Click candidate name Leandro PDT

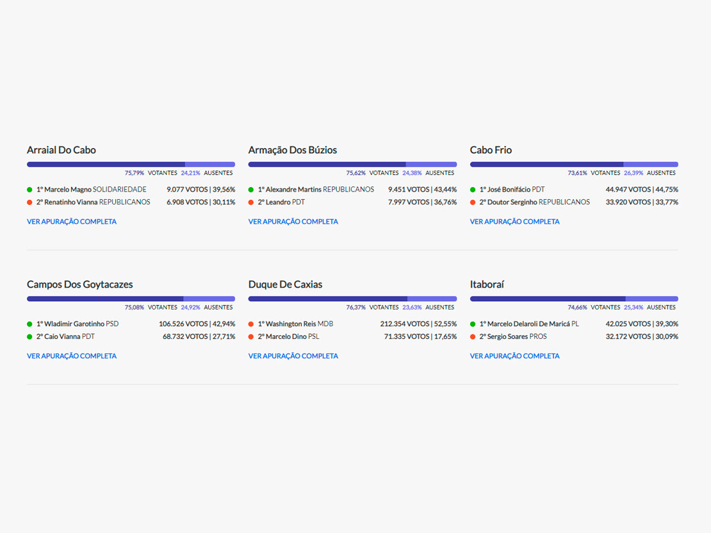(x=281, y=202)
